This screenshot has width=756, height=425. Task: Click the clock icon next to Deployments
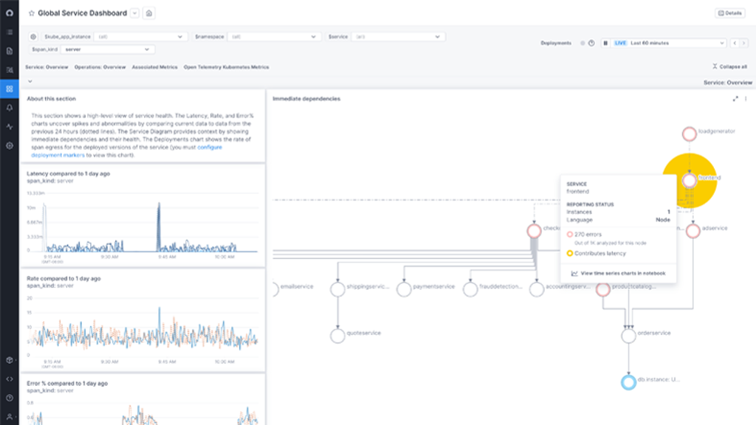tap(591, 43)
